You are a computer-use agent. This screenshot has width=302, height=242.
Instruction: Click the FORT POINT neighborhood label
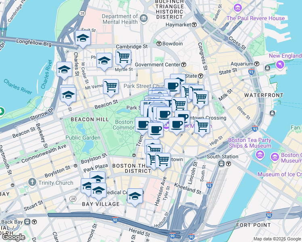[x=254, y=225]
